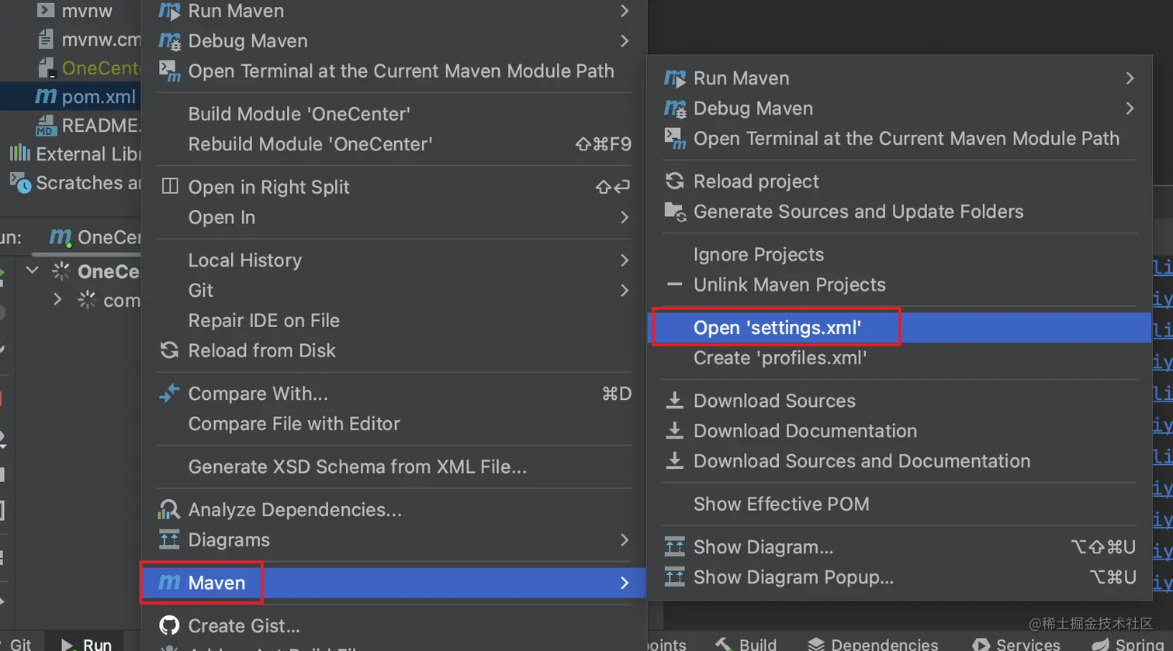
Task: Click the GitHub icon beside Create Gist
Action: (169, 625)
